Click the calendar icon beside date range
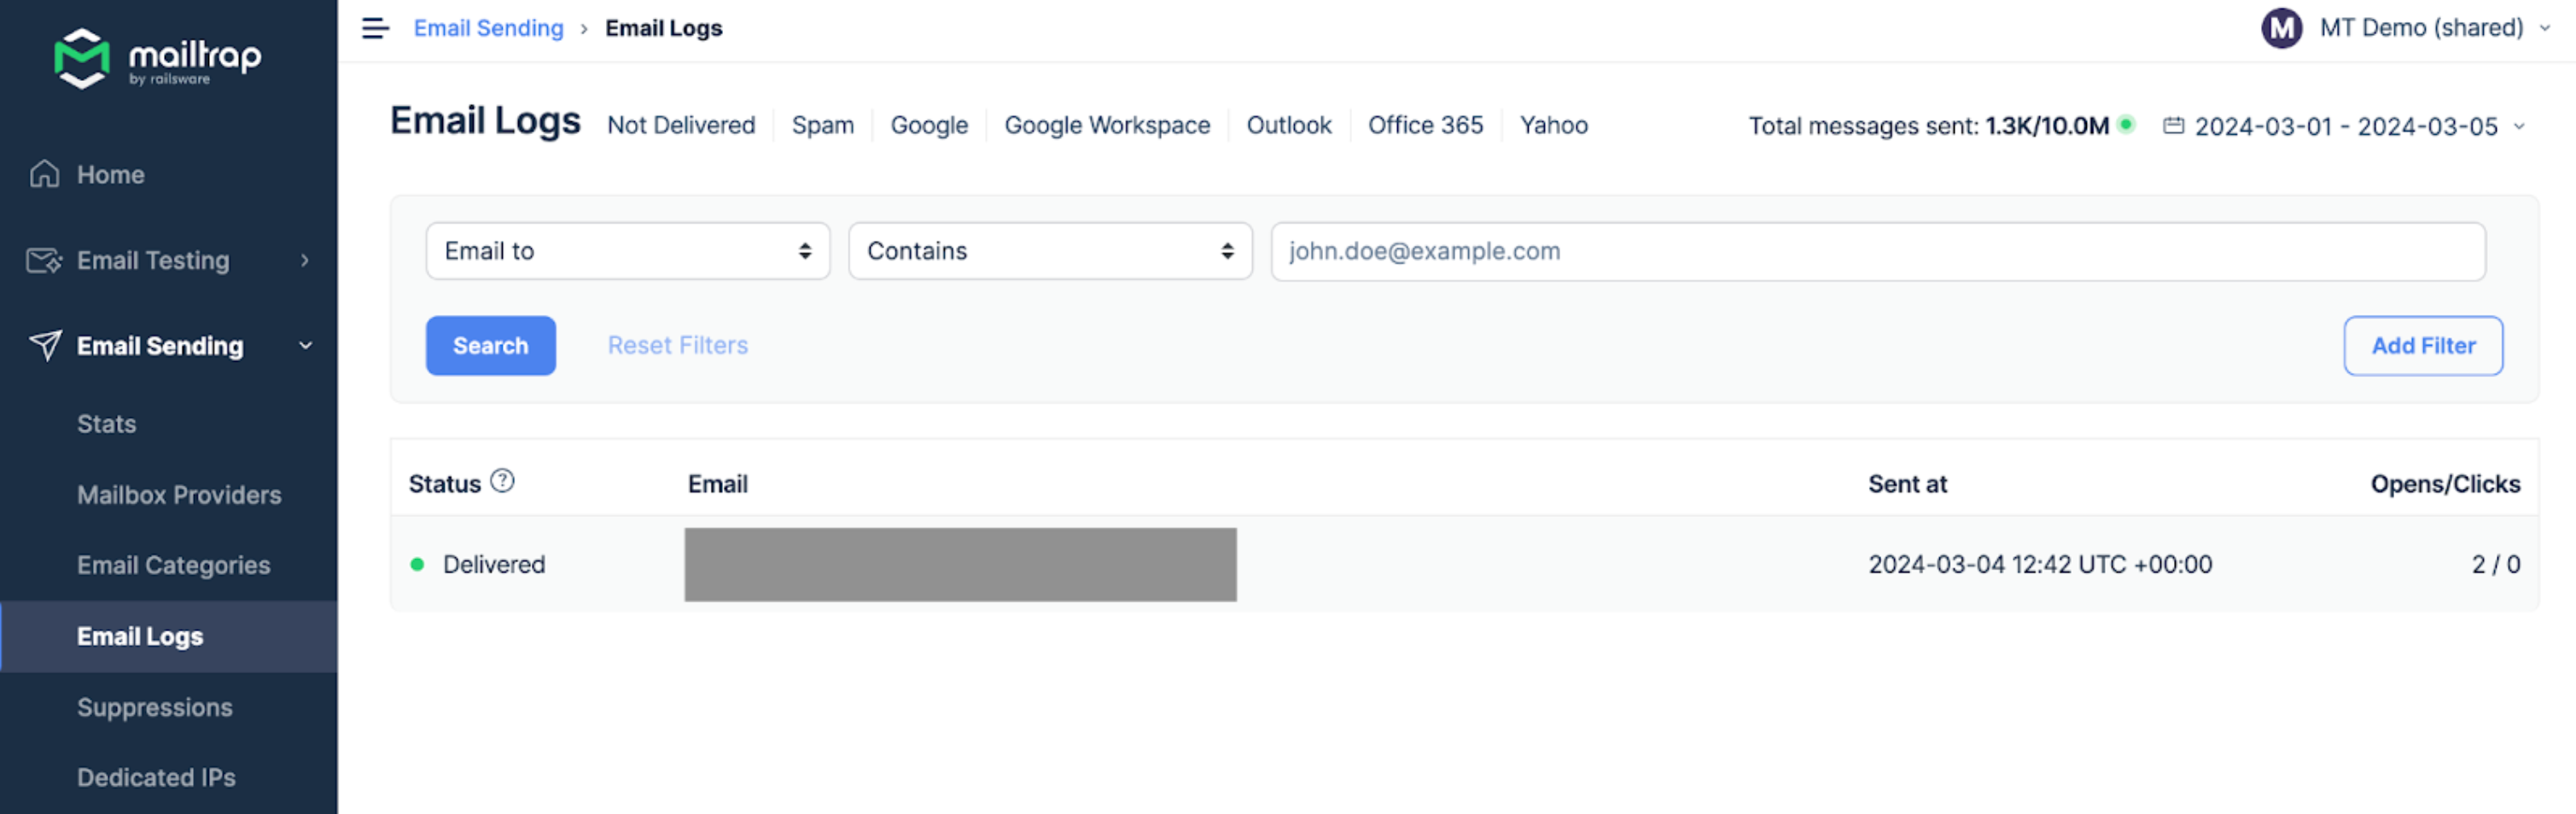 (2172, 126)
